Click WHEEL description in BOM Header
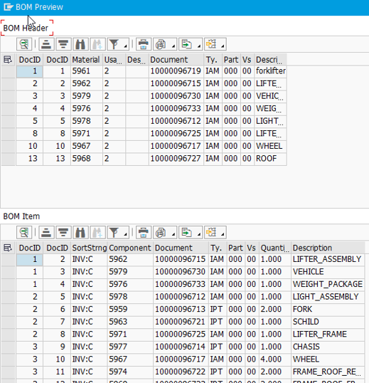369x383 pixels. coord(270,146)
